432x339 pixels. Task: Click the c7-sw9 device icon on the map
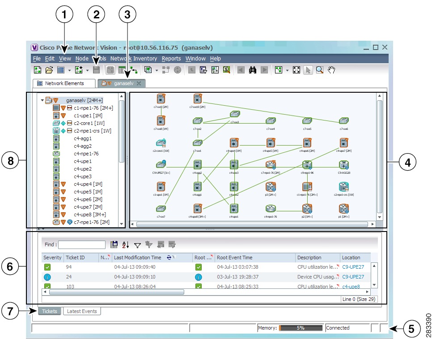pyautogui.click(x=161, y=99)
